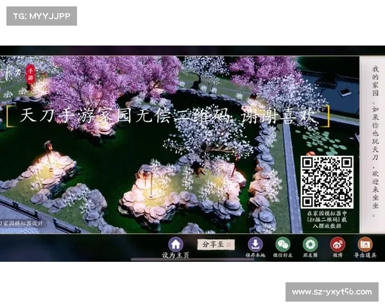This screenshot has height=308, width=385.
Task: Share to WeChat friend via 微信好友
Action: click(x=283, y=244)
